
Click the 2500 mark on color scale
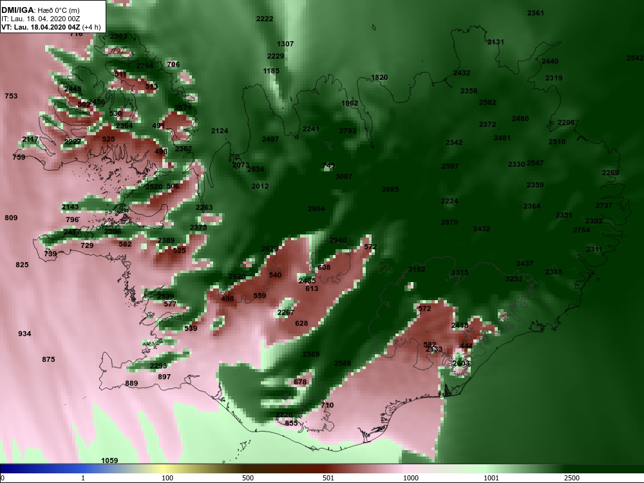[572, 478]
